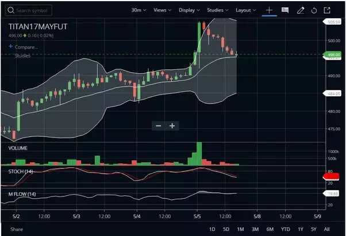Click the blue plus beside Compare

click(10, 46)
